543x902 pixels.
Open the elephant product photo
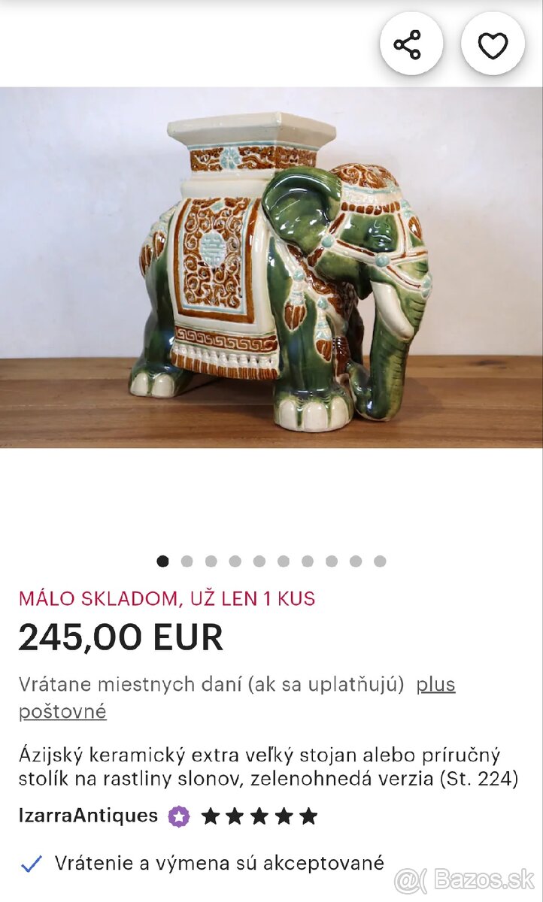pos(271,268)
